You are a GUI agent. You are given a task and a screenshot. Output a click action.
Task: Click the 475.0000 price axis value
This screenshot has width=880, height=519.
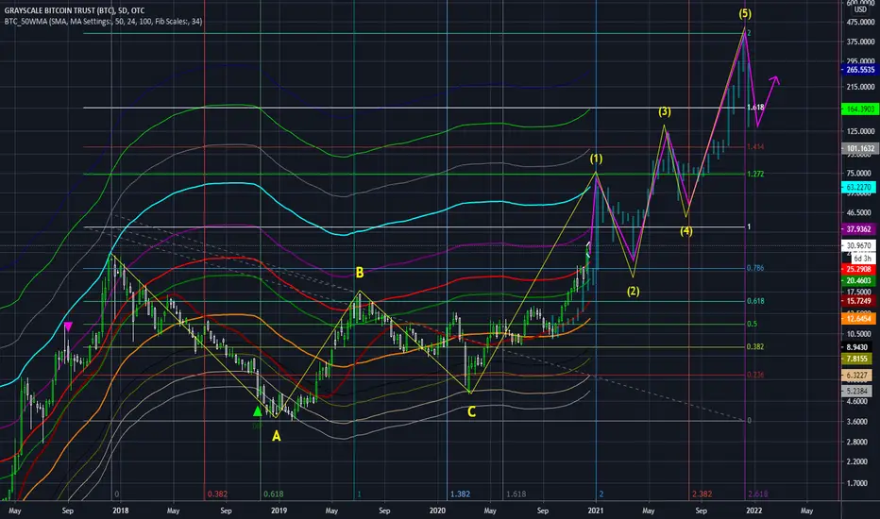coord(861,23)
